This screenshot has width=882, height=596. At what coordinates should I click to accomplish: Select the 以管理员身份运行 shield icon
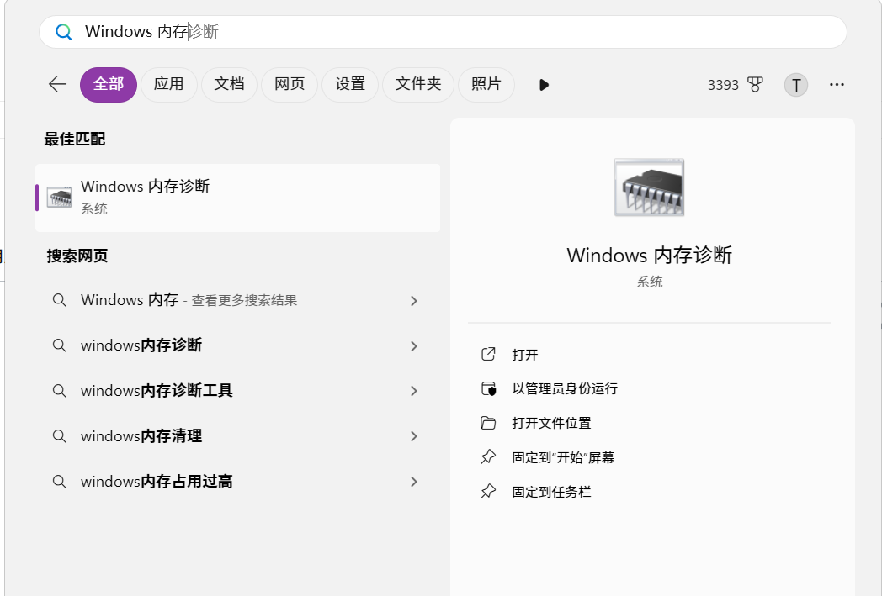coord(488,388)
